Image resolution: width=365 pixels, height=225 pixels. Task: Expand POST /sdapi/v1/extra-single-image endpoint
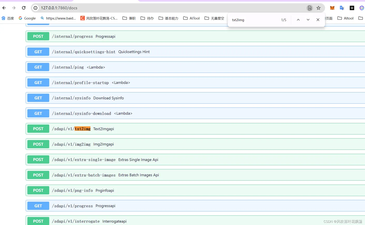click(x=195, y=159)
